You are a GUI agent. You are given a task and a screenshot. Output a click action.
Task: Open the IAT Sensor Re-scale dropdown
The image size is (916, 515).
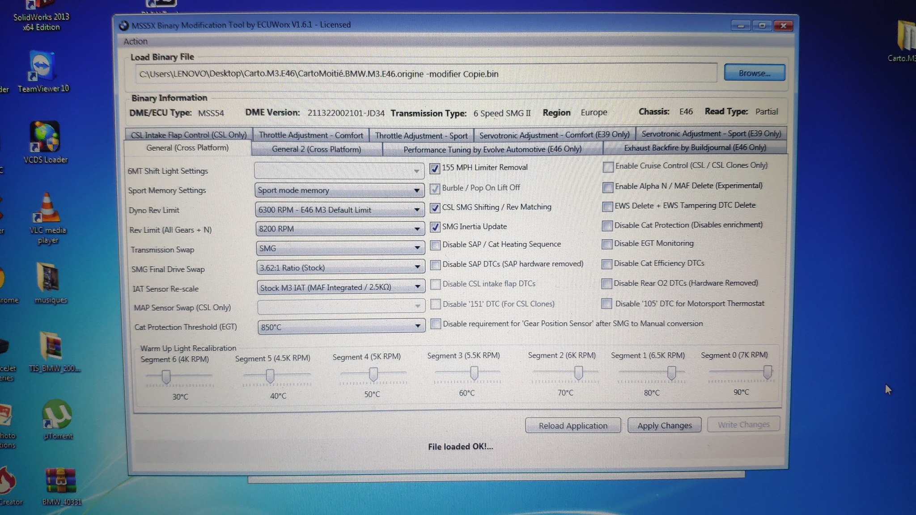pyautogui.click(x=341, y=287)
